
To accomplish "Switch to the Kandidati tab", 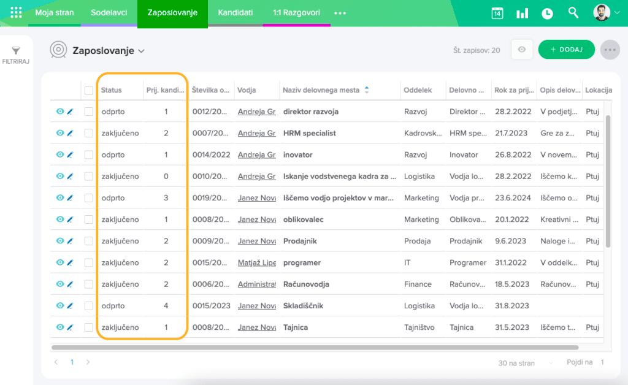I will click(x=235, y=13).
